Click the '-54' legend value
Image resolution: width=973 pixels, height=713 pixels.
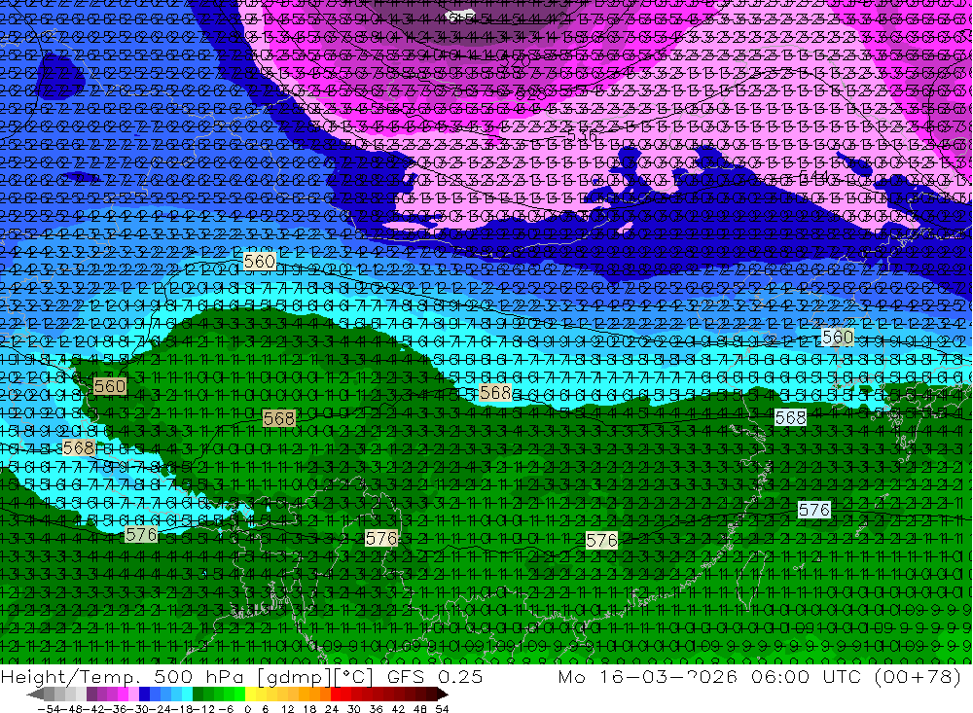(x=49, y=709)
